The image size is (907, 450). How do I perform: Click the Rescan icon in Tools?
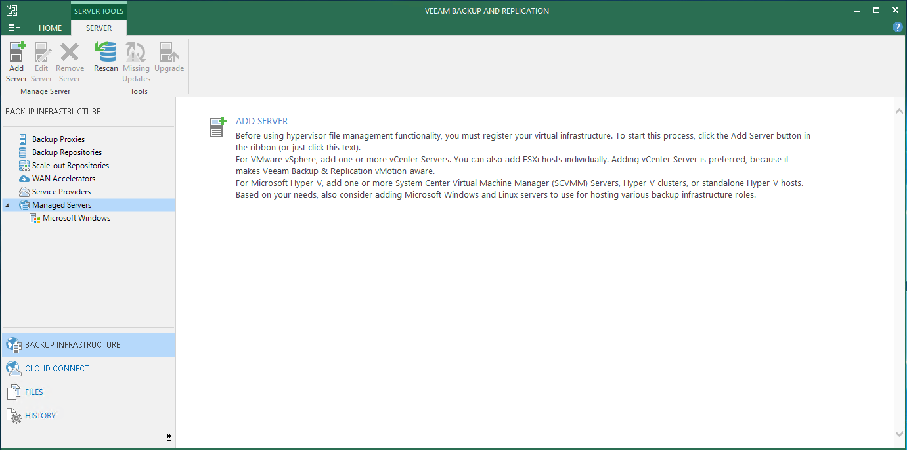click(106, 53)
